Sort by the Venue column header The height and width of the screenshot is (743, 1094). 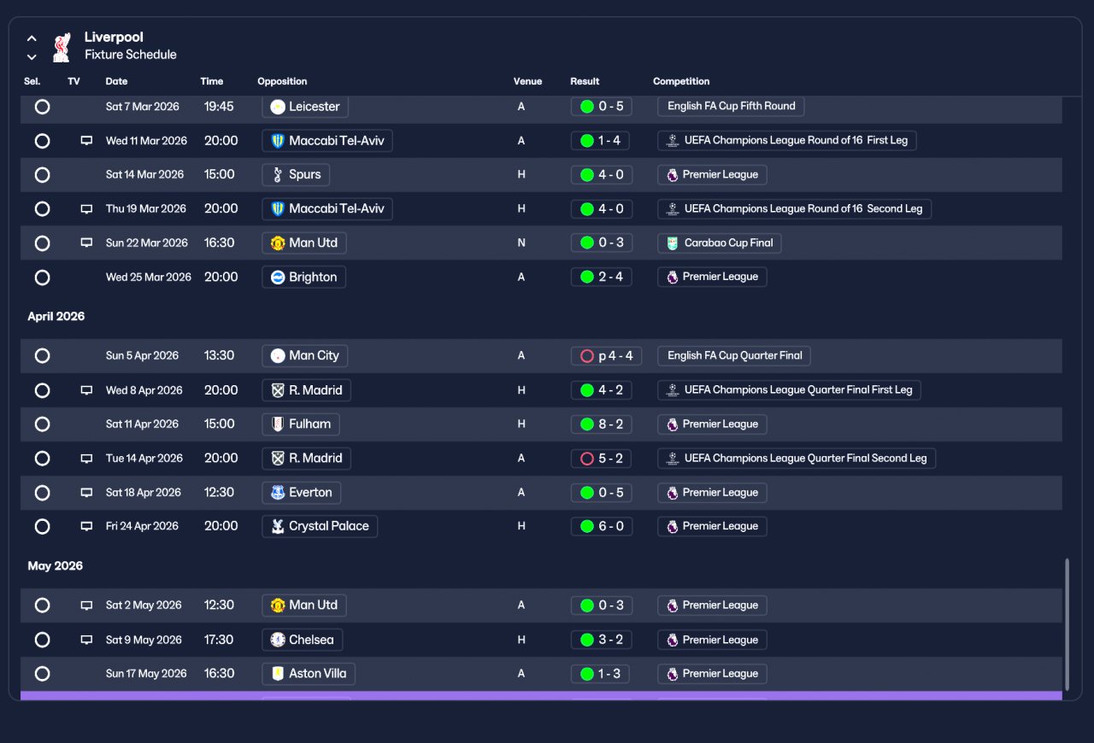click(527, 82)
